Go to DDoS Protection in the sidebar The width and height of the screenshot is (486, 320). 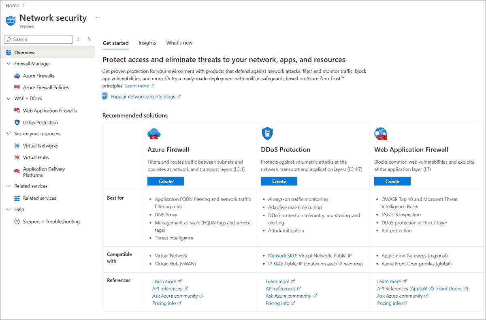(x=40, y=122)
